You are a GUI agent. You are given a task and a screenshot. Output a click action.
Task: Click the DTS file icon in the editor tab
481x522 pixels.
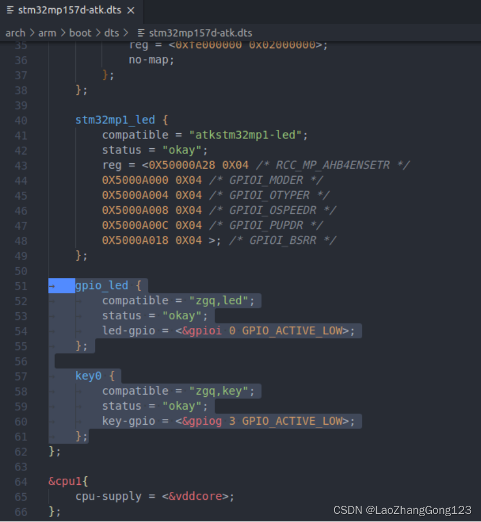coord(9,10)
